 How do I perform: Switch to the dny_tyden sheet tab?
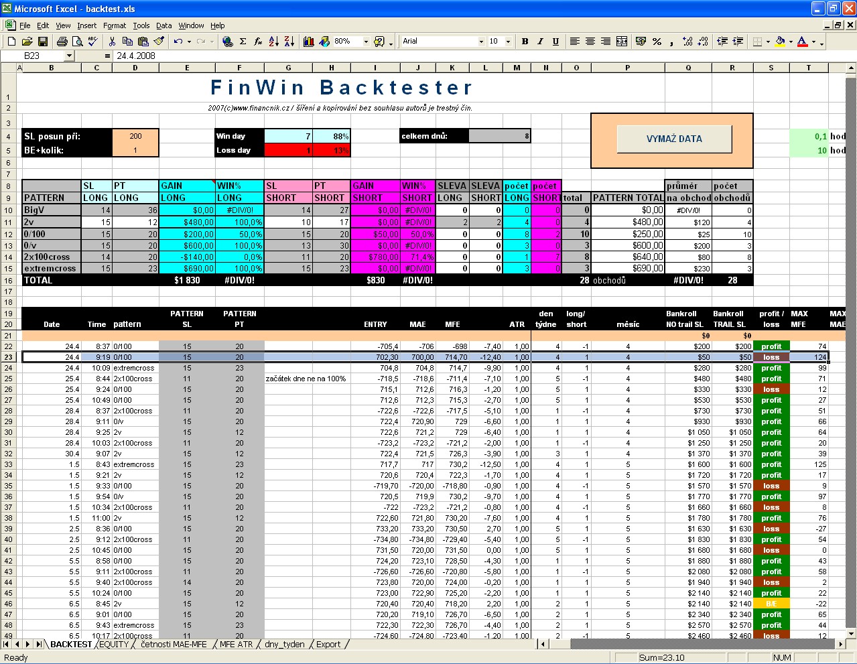click(x=284, y=645)
